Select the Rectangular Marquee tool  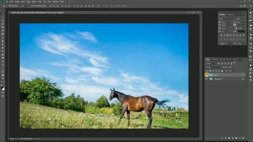tap(3, 17)
